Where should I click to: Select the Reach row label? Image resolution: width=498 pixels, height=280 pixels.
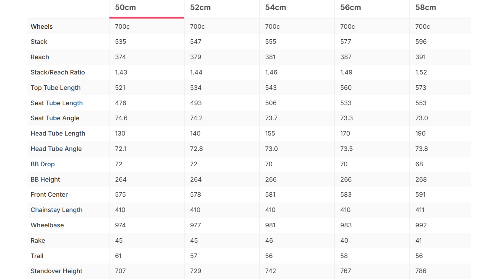40,57
